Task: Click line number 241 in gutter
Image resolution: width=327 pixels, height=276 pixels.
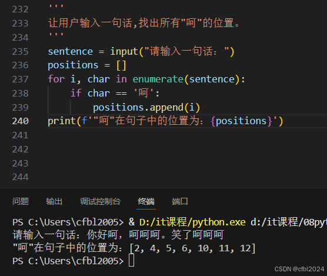Action: 20,135
